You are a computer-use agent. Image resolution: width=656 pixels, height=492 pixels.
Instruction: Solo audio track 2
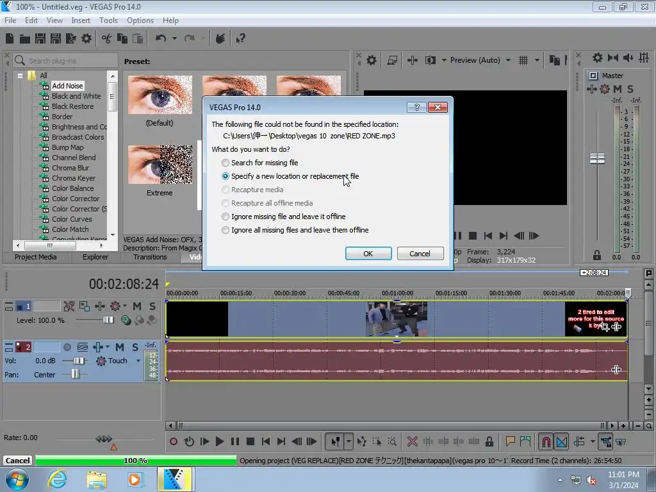pyautogui.click(x=135, y=347)
